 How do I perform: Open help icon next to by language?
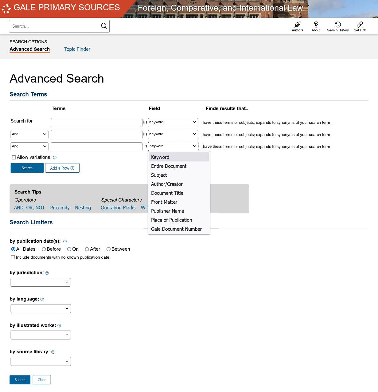pyautogui.click(x=42, y=299)
